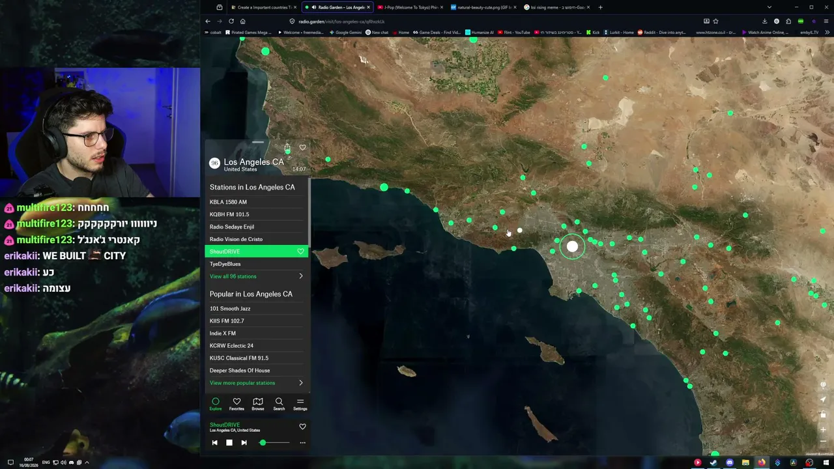Viewport: 834px width, 469px height.
Task: Play TyeDyeBlues station
Action: (x=257, y=264)
